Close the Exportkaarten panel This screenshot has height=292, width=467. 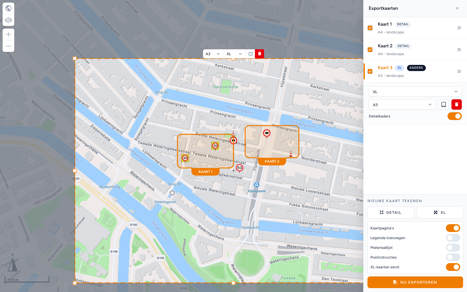(x=457, y=8)
